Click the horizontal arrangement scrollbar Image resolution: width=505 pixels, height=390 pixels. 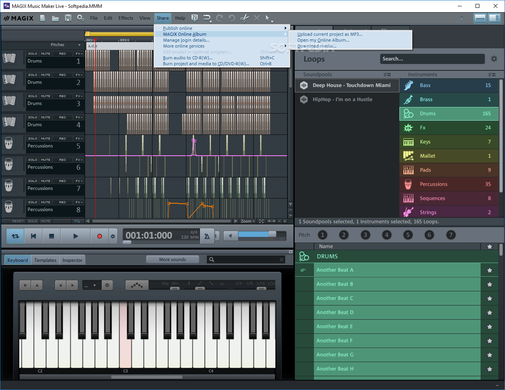pos(162,221)
